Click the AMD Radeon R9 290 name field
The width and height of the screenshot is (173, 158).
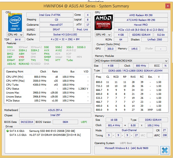click(141, 15)
